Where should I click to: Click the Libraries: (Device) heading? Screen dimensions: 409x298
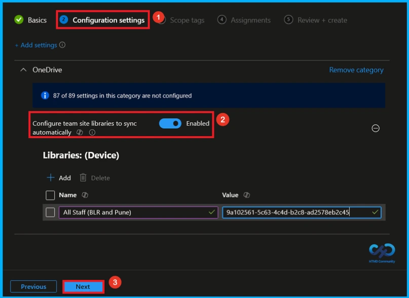coord(81,155)
